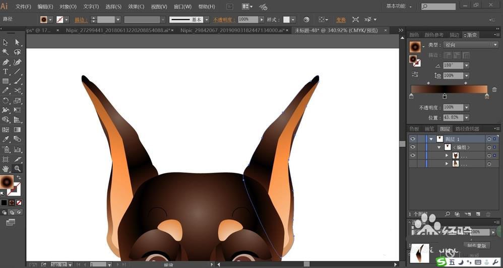The image size is (503, 268).
Task: Select the Eyedropper tool
Action: click(x=6, y=139)
